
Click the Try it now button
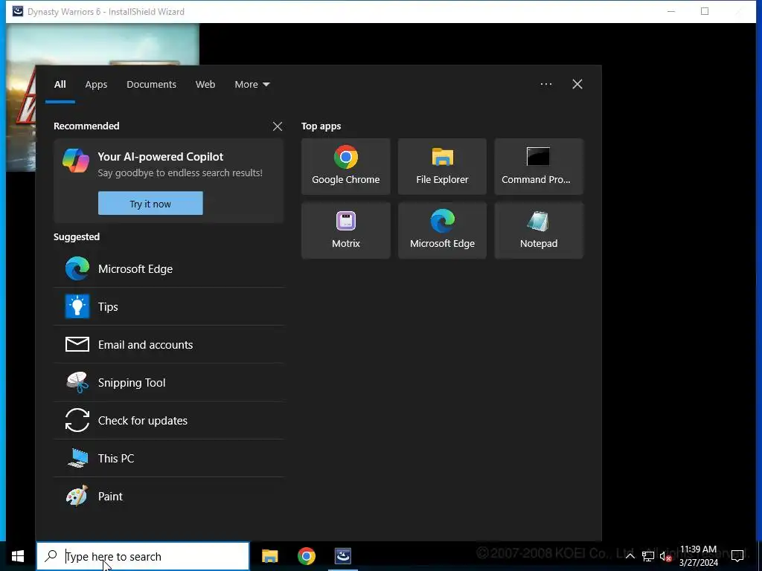[150, 204]
